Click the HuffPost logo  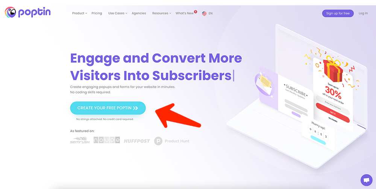point(137,141)
